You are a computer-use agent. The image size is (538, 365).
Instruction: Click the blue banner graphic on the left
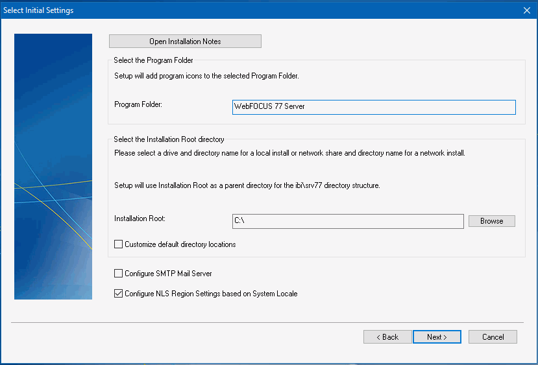pyautogui.click(x=53, y=167)
